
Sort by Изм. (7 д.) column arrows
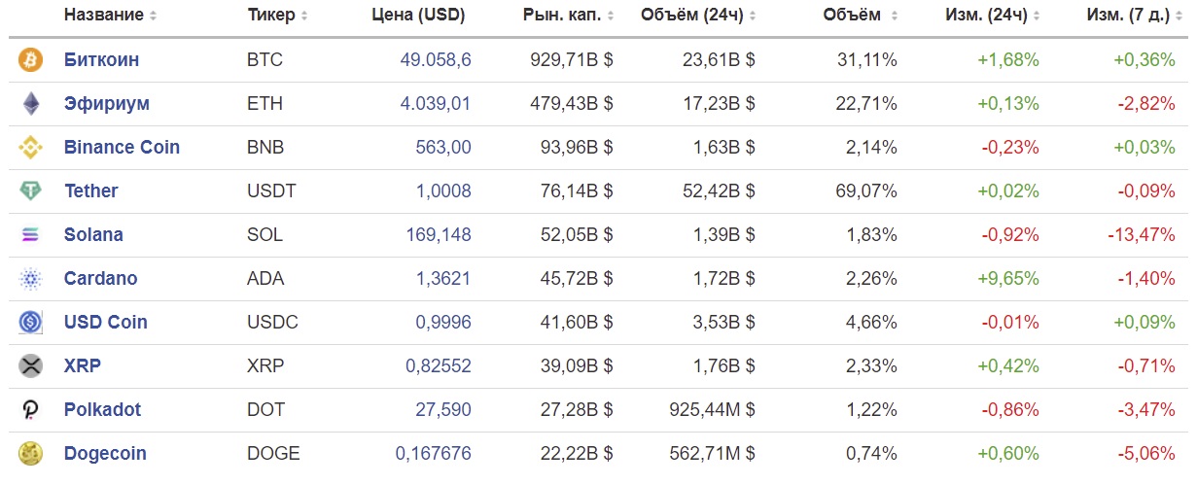(1179, 17)
